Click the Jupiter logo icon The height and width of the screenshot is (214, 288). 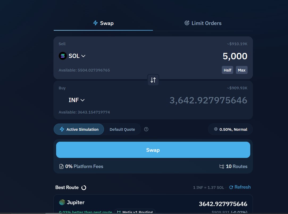pyautogui.click(x=62, y=202)
